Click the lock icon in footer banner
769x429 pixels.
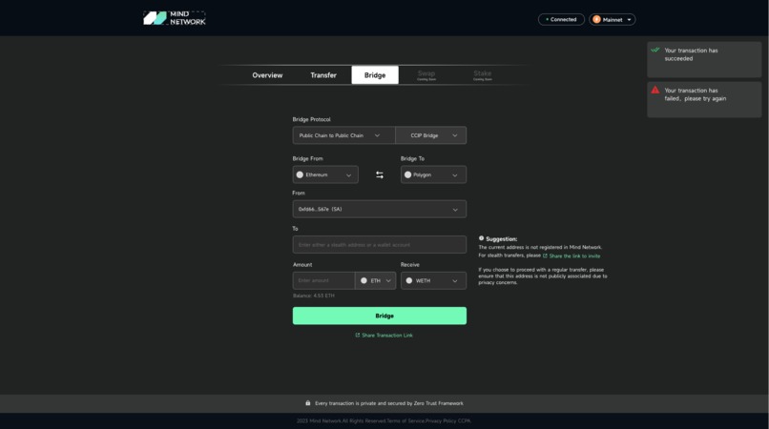click(308, 403)
